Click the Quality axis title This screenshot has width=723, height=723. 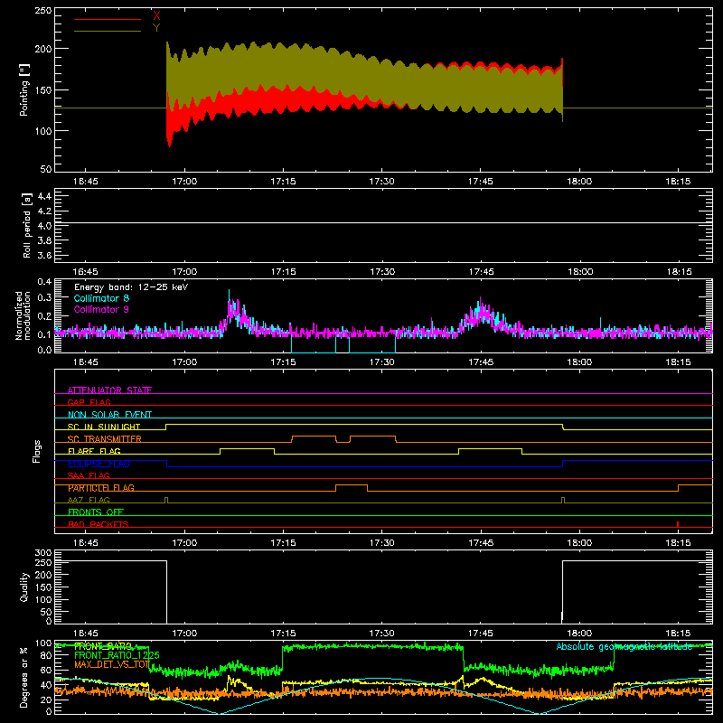(x=24, y=587)
